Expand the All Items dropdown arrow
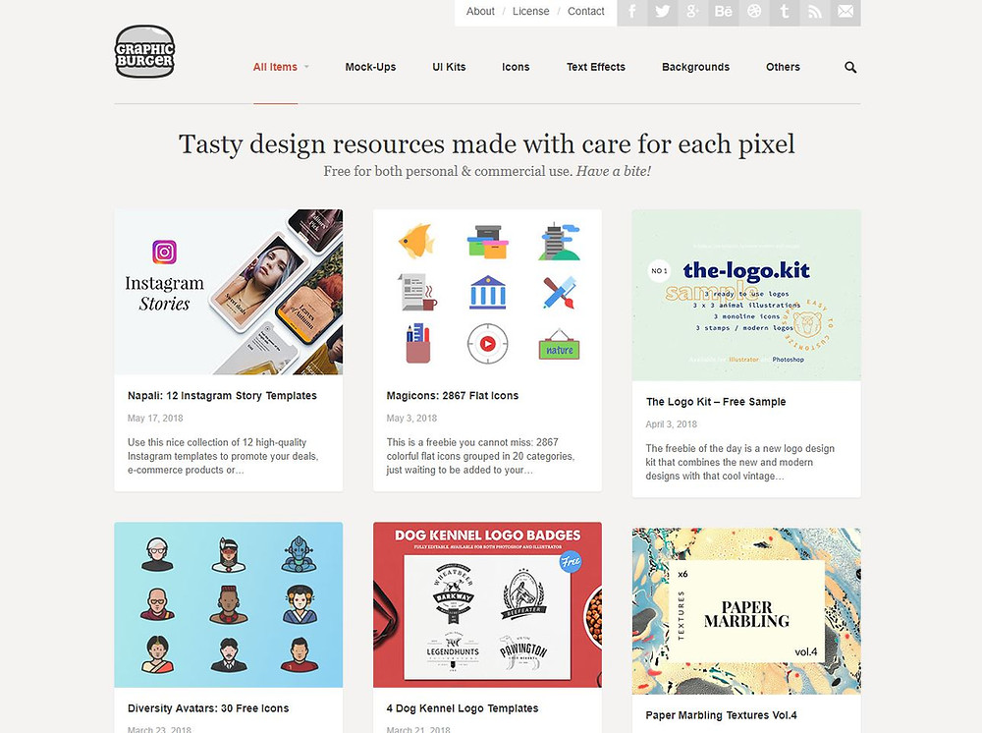Screen dimensions: 982x733 pyautogui.click(x=306, y=67)
